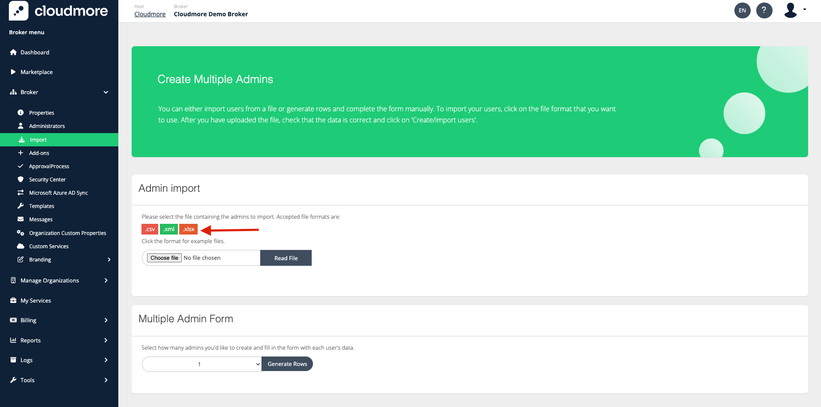Click the Choose file input
Image resolution: width=821 pixels, height=407 pixels.
164,258
